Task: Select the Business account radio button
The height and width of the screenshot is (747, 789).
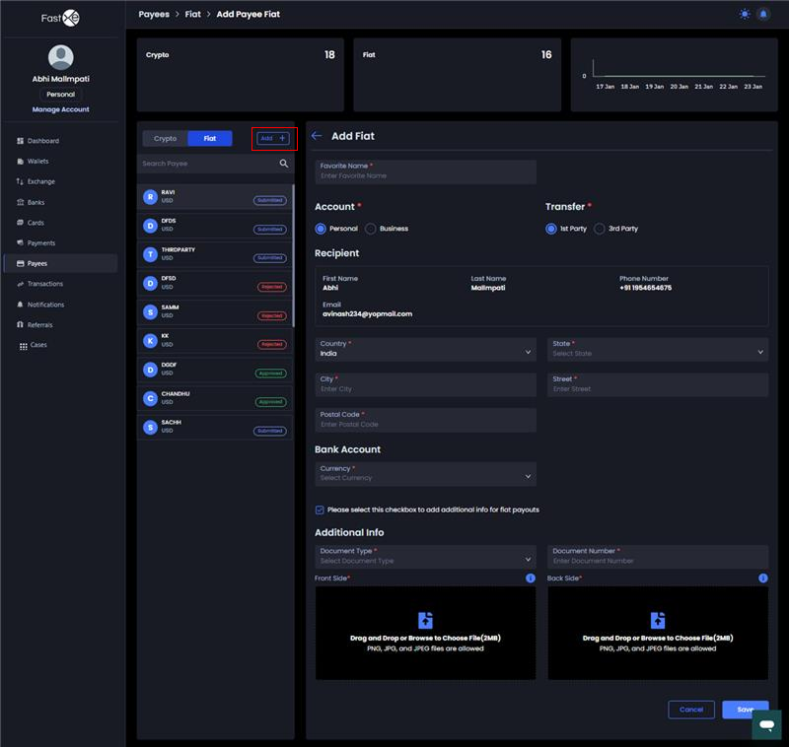Action: coord(371,229)
